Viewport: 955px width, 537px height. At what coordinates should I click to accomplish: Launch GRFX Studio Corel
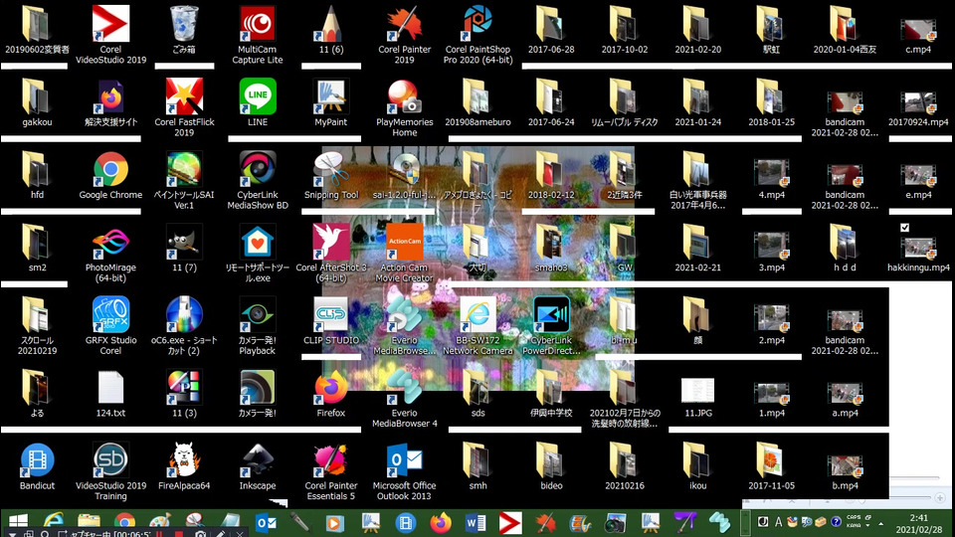click(x=110, y=326)
